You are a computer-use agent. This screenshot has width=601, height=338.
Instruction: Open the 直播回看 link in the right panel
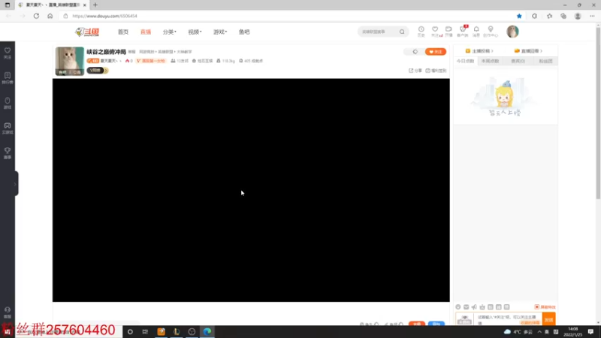529,51
